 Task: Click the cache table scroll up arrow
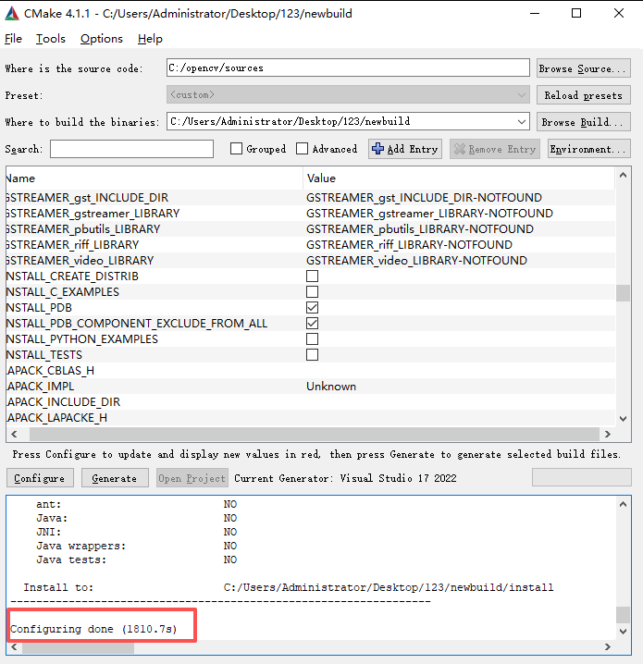click(623, 175)
